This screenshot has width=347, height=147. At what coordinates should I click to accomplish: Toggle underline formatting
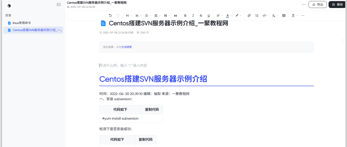pos(209,16)
